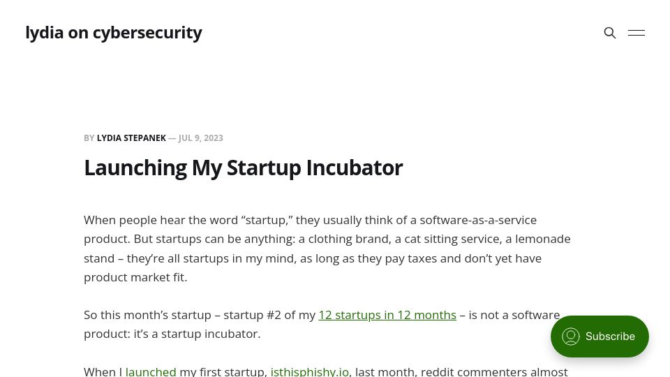Click the 'Launching My Startup Incubator' heading
Viewport: 670px width, 377px height.
coord(243,168)
